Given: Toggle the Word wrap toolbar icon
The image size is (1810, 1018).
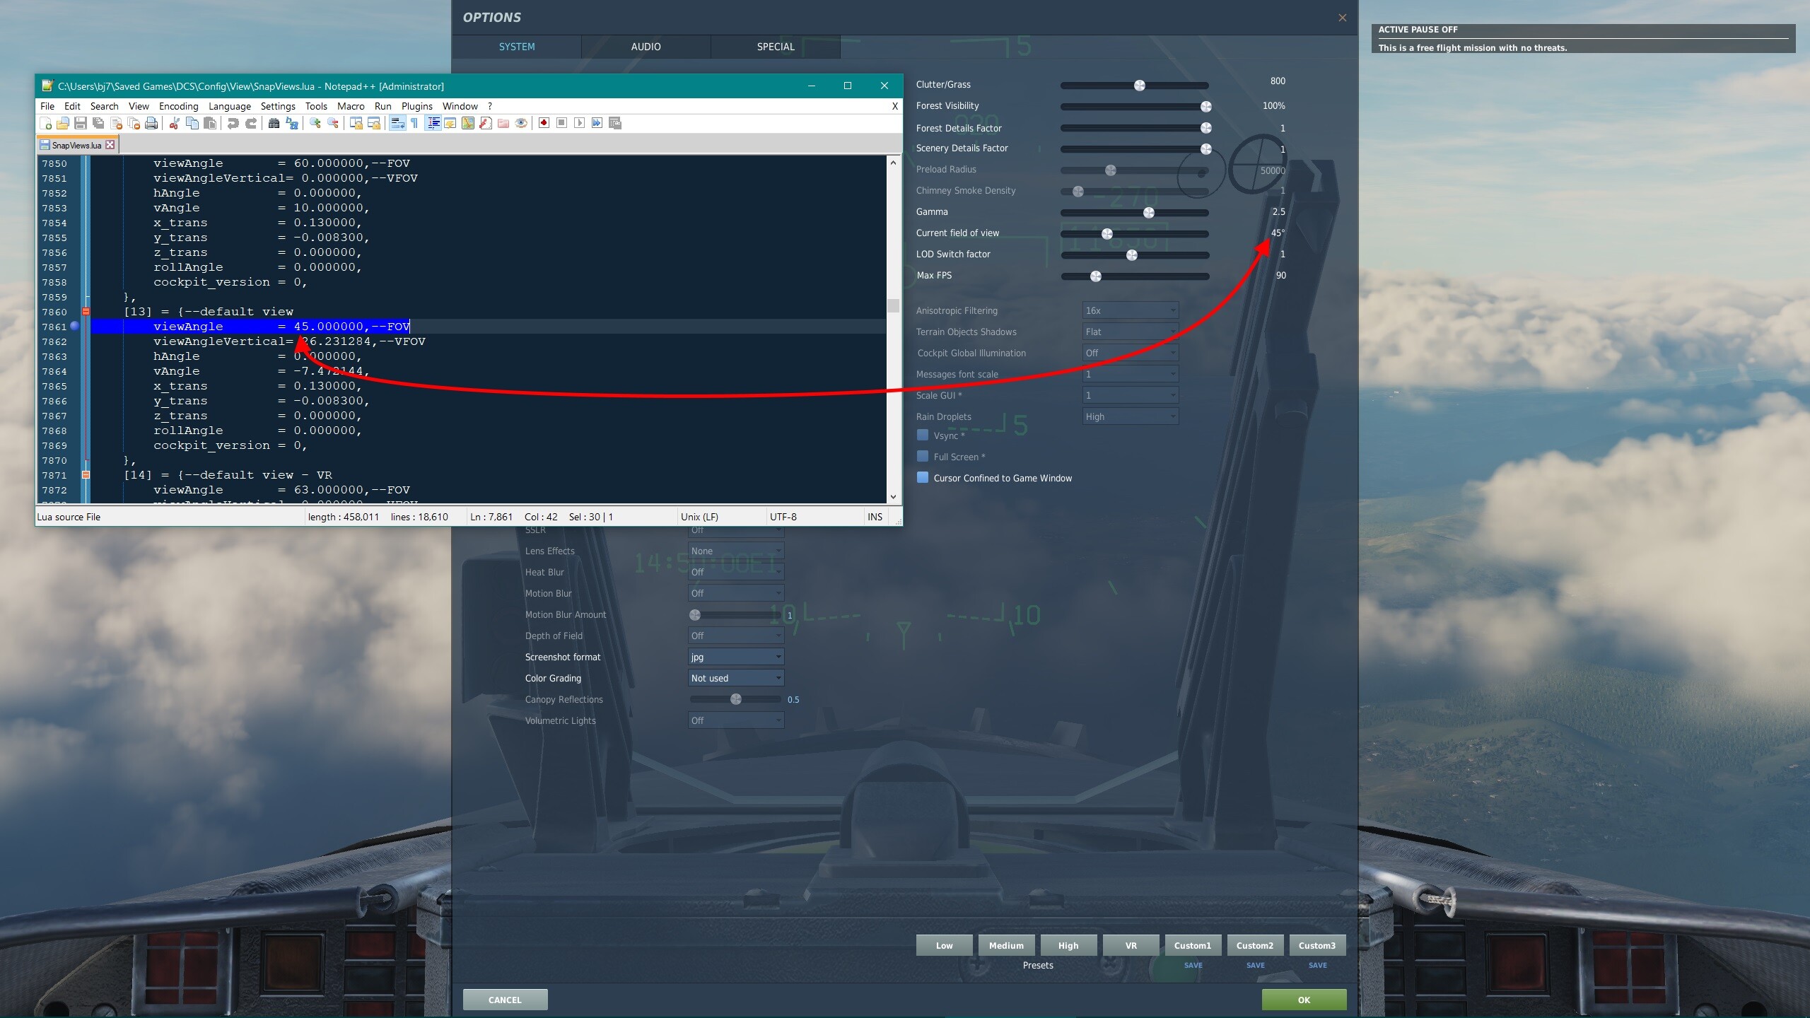Looking at the screenshot, I should [x=397, y=124].
